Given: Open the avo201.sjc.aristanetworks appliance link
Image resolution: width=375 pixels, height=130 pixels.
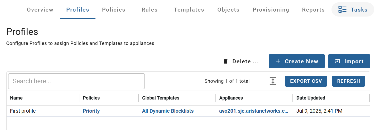Looking at the screenshot, I should [253, 111].
